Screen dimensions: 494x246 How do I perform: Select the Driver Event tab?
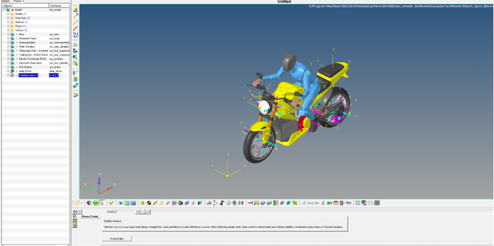click(x=89, y=217)
